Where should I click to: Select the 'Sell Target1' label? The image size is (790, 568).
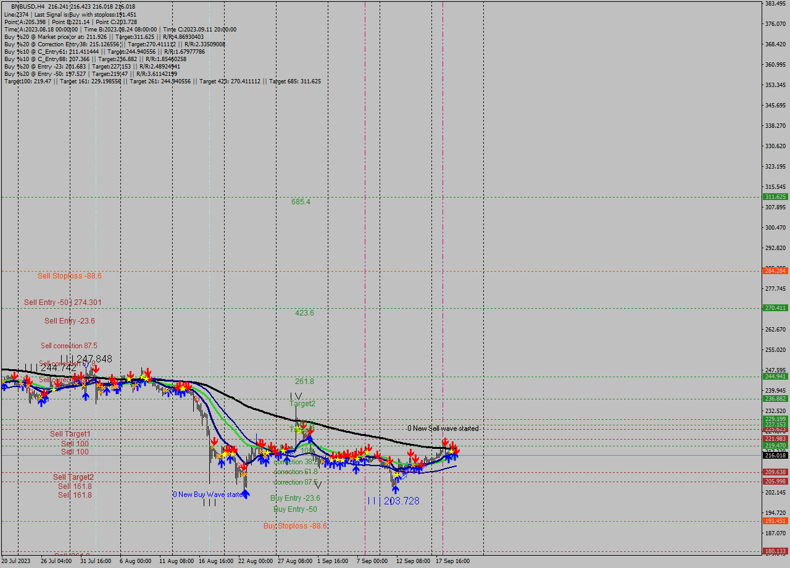tap(70, 434)
